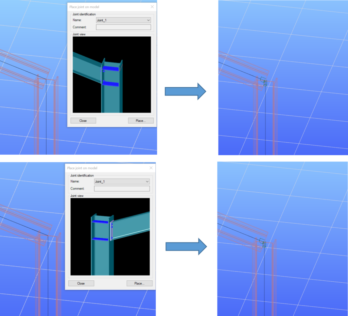Image resolution: width=348 pixels, height=316 pixels.
Task: Click Close button in upper Place joint dialog
Action: (83, 121)
